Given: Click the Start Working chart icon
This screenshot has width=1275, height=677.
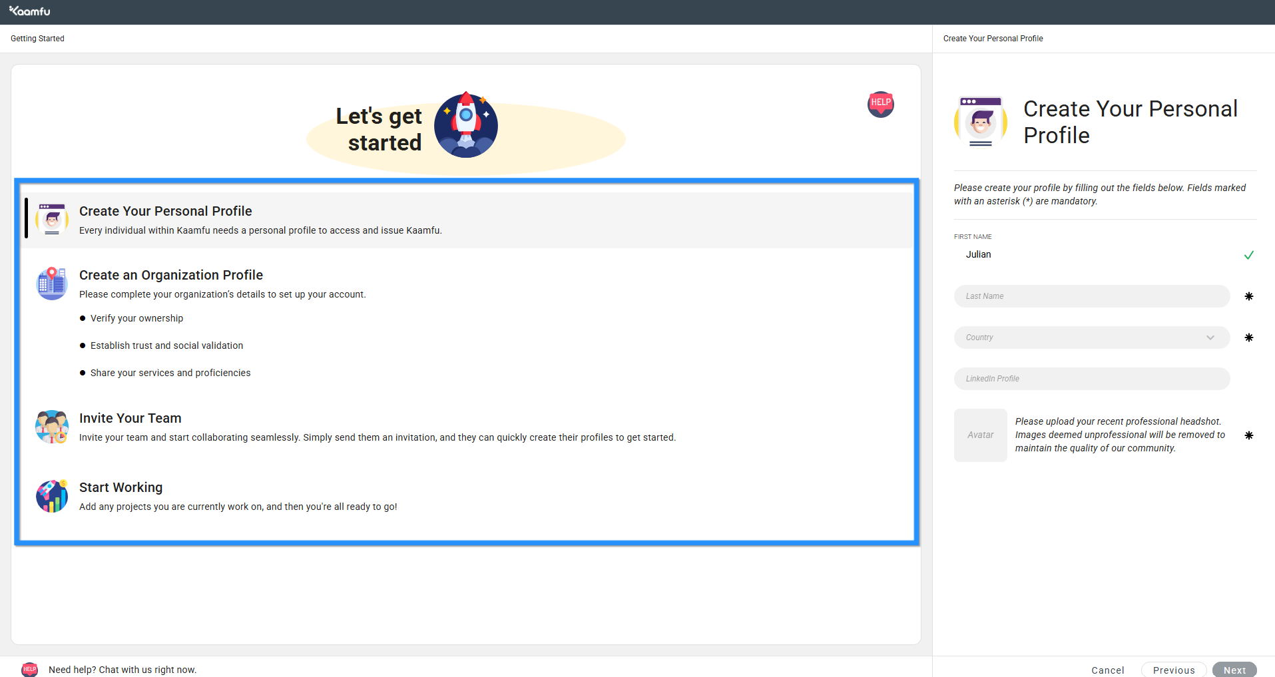Looking at the screenshot, I should click(x=52, y=496).
